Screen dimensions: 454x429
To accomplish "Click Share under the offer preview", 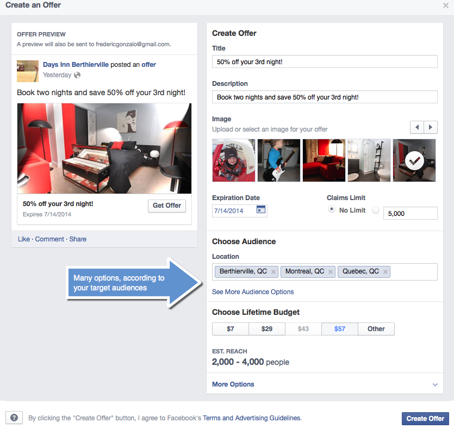I will (78, 239).
